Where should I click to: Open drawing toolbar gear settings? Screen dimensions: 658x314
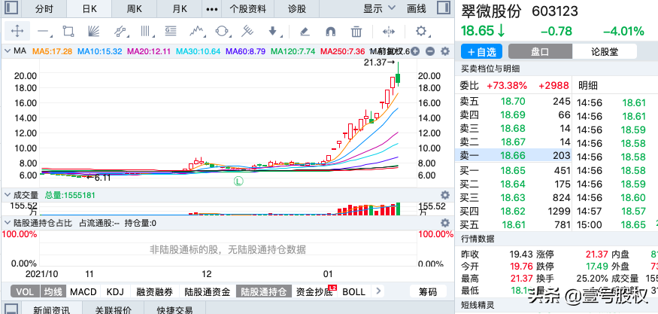(x=421, y=31)
